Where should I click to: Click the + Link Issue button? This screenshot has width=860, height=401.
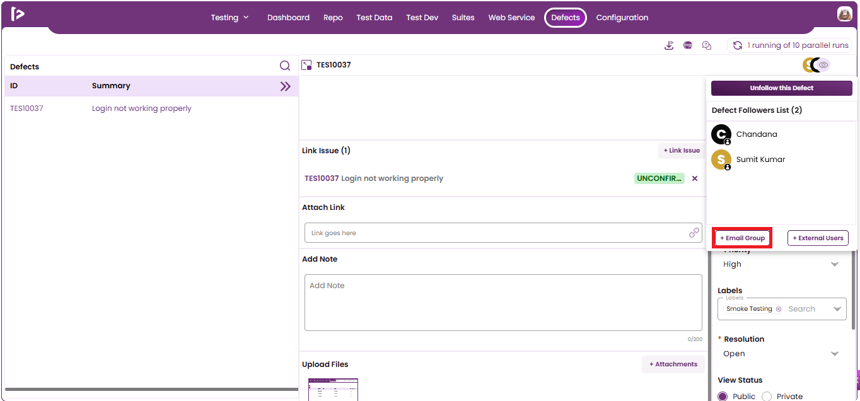coord(682,151)
